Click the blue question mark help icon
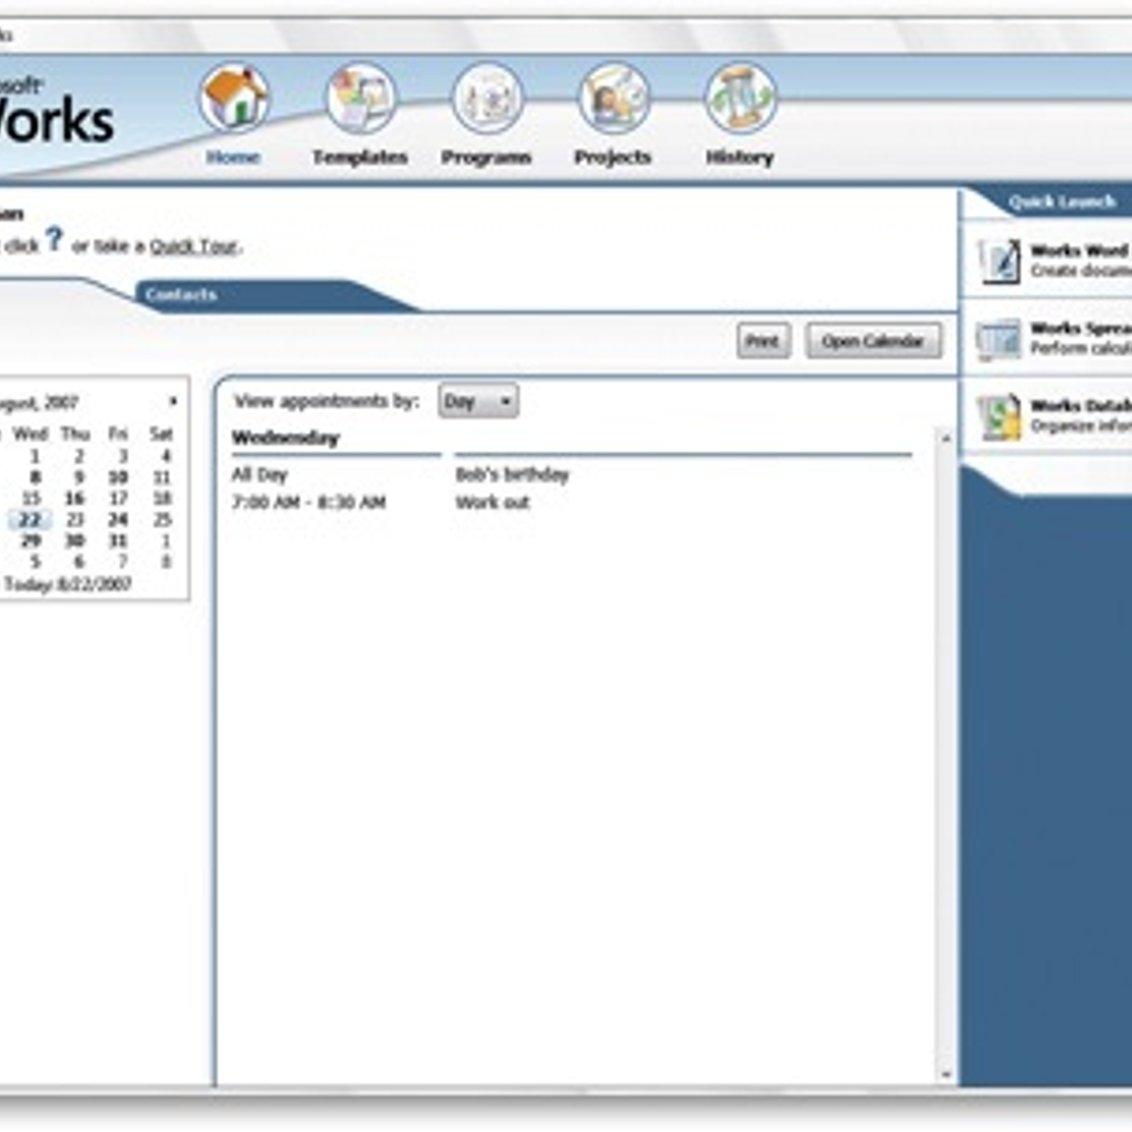The image size is (1132, 1132). click(x=56, y=241)
